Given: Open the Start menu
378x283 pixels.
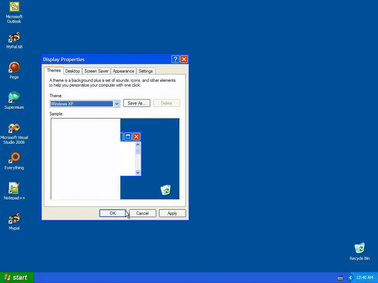Looking at the screenshot, I should point(17,277).
